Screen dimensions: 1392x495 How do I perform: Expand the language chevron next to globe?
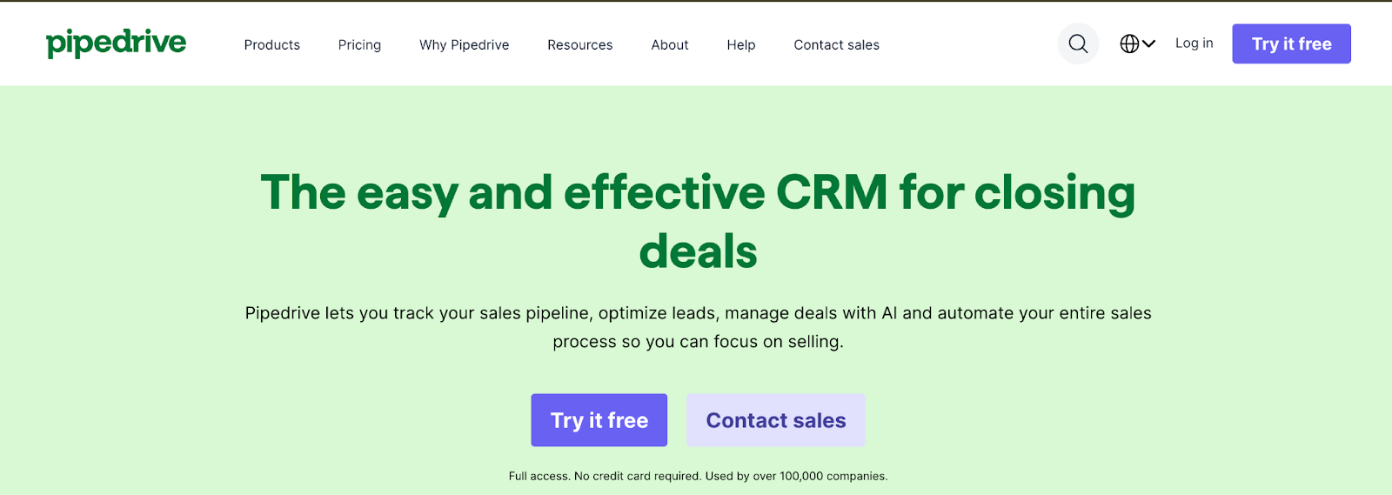(x=1149, y=43)
